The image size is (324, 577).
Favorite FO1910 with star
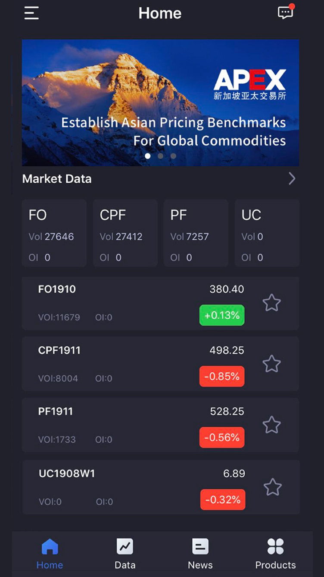(272, 303)
